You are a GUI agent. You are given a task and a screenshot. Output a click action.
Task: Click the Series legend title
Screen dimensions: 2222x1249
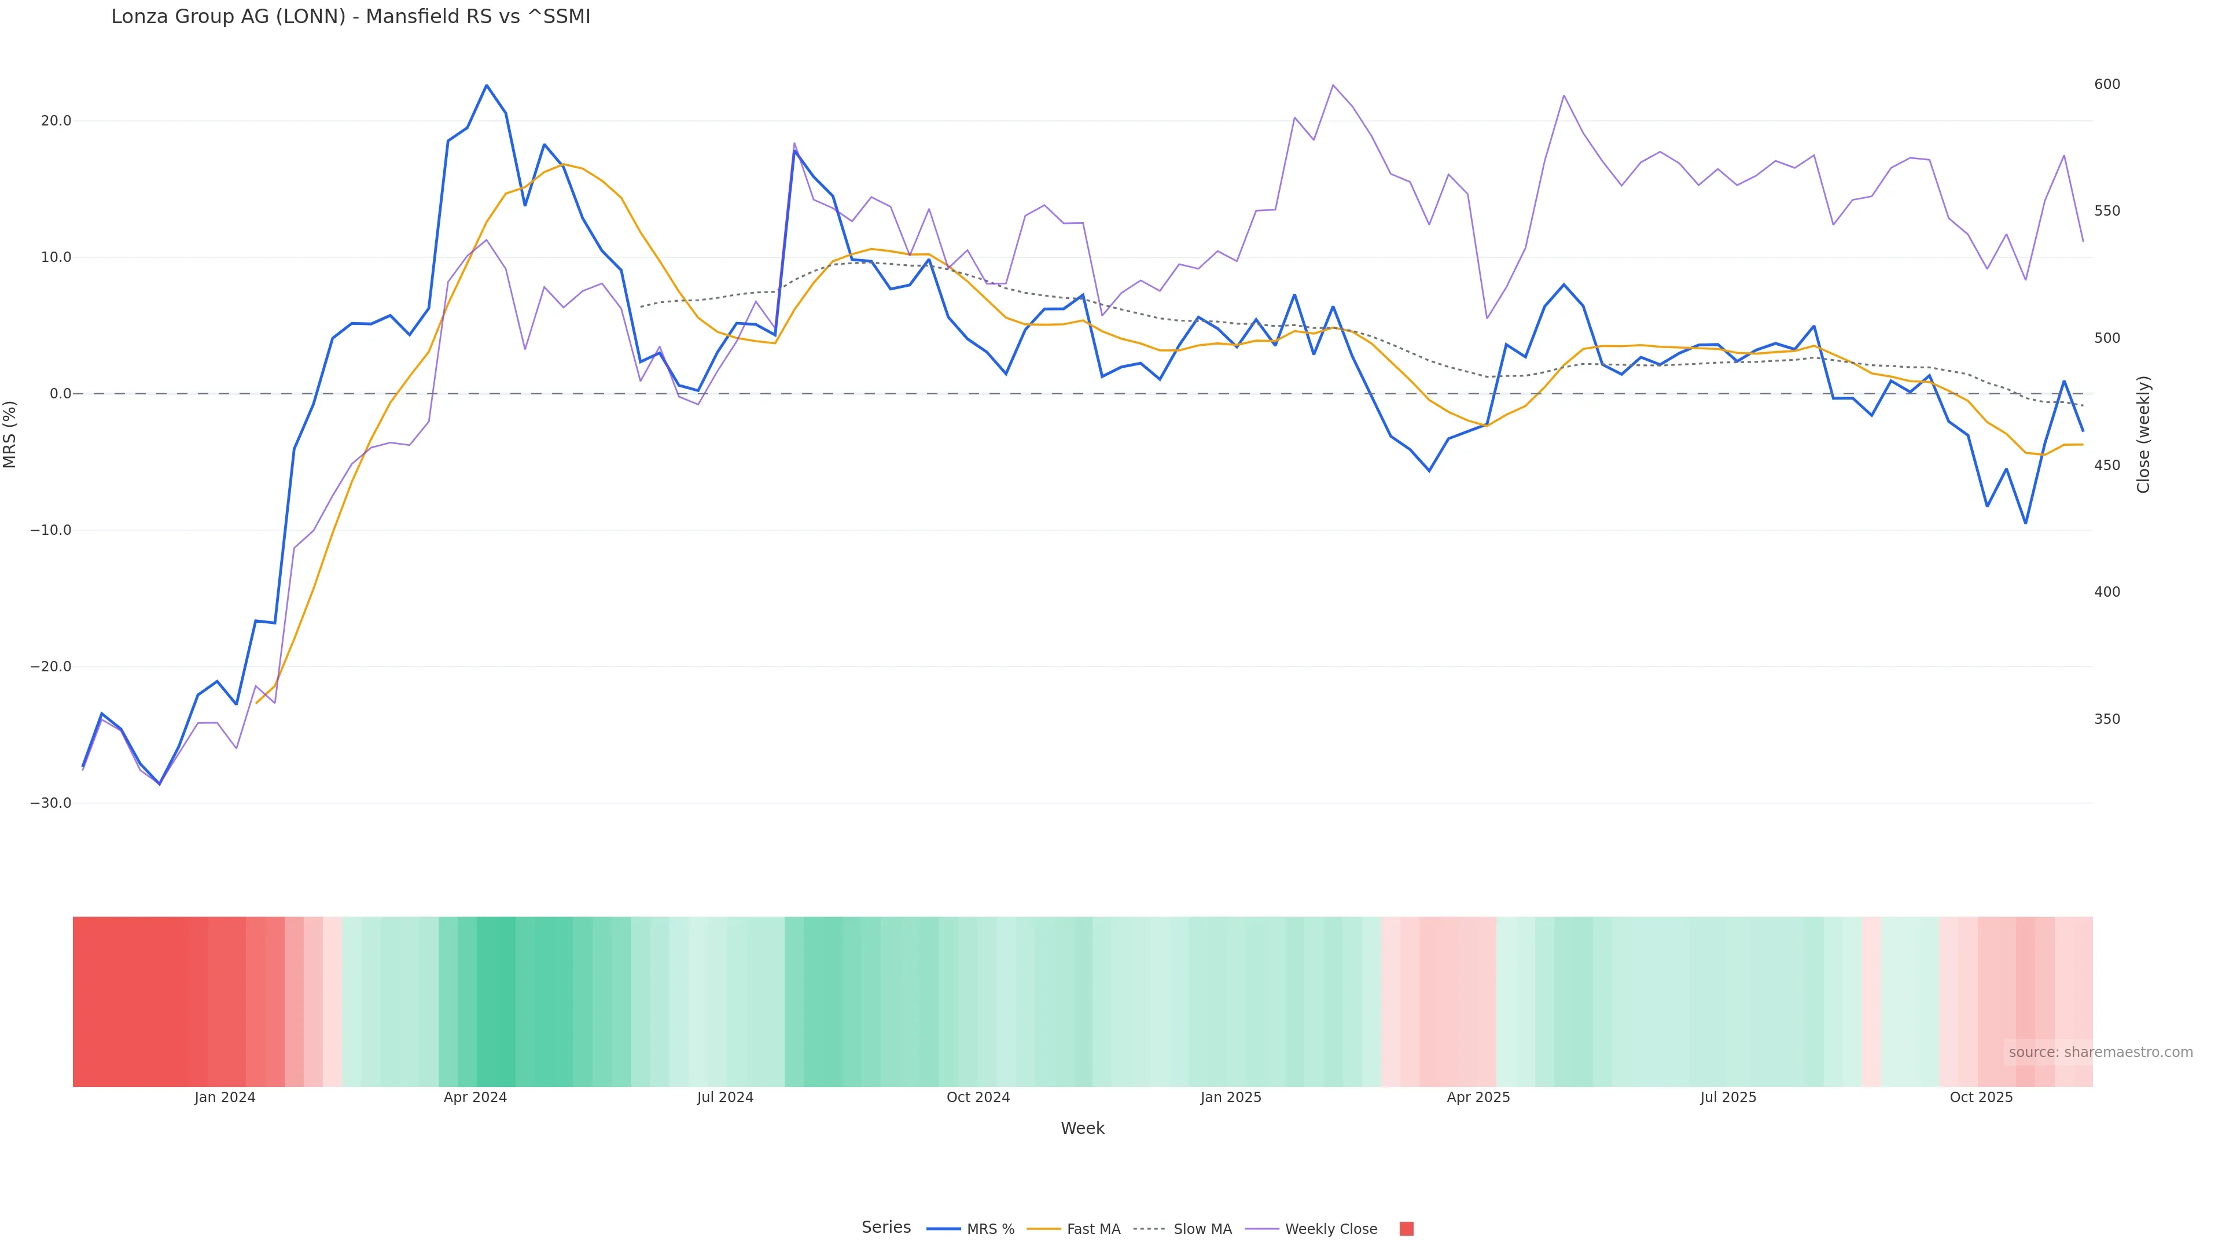[886, 1228]
